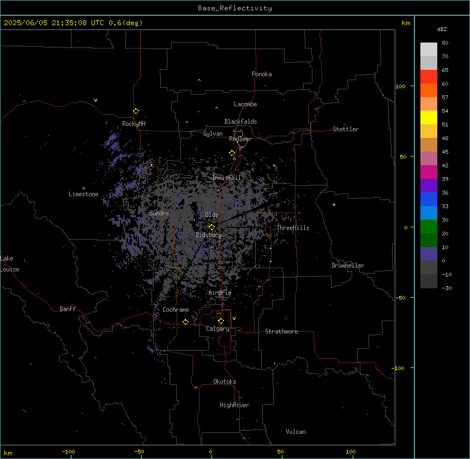Click the Didsbury town label
Screen dimensions: 470x459
pyautogui.click(x=209, y=235)
